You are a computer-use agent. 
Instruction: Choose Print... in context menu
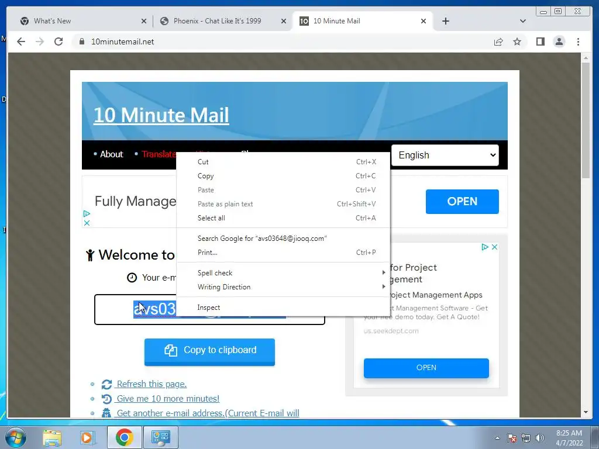[283, 253]
